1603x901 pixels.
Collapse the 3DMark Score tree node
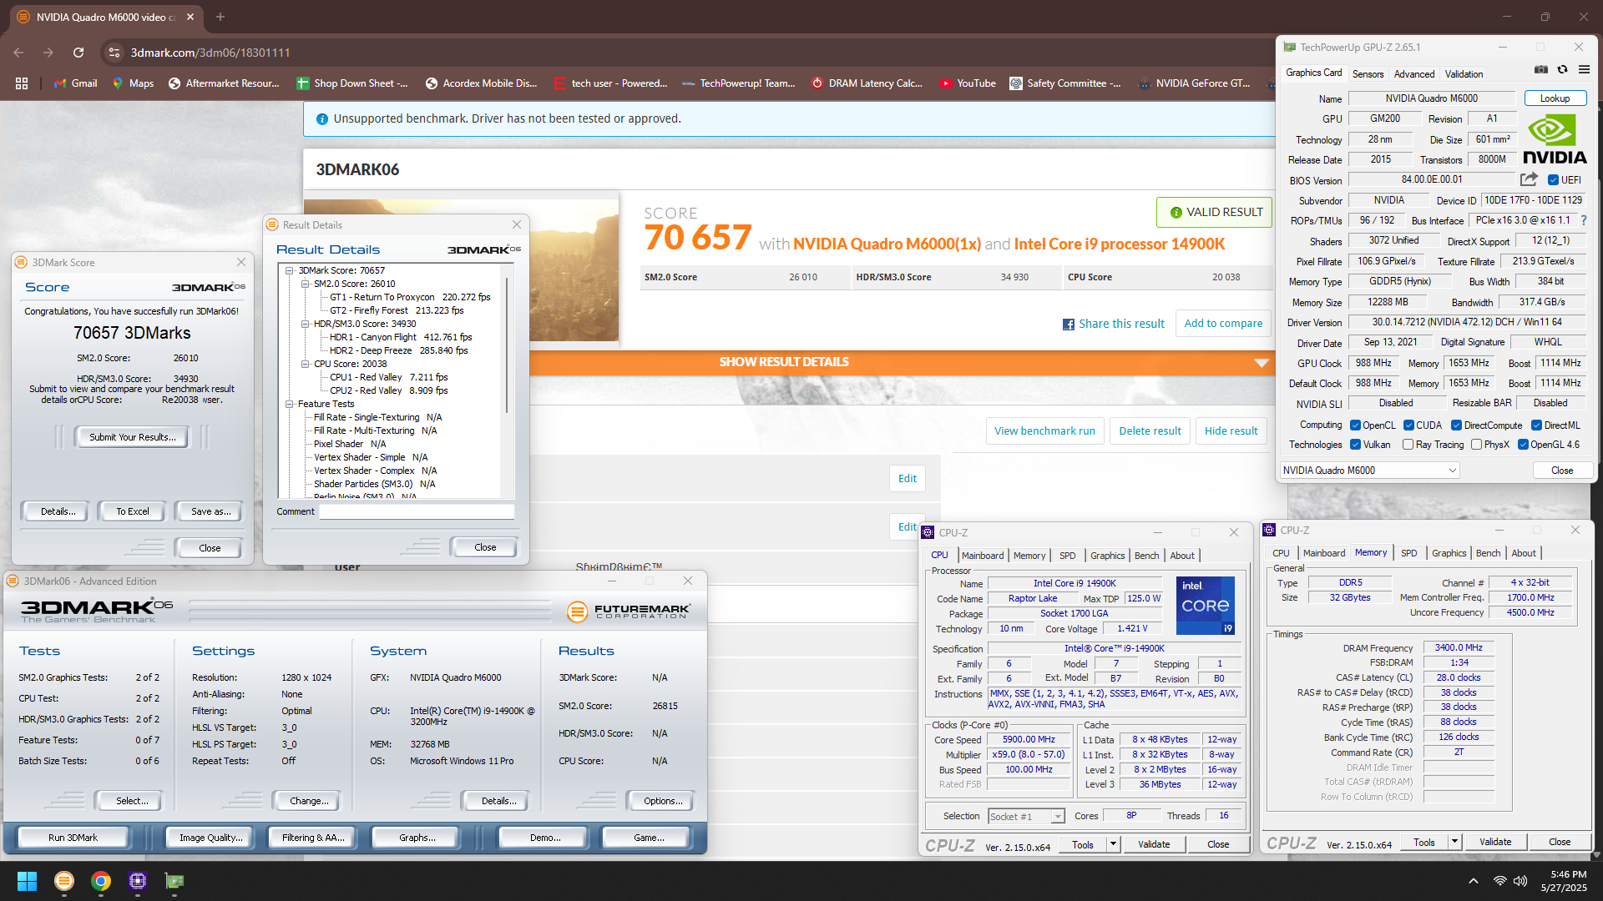(290, 270)
